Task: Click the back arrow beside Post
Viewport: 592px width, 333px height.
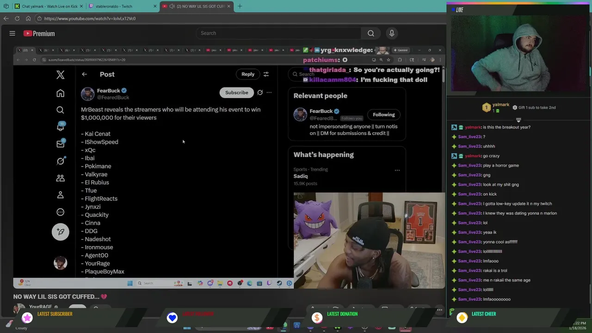Action: click(x=84, y=74)
